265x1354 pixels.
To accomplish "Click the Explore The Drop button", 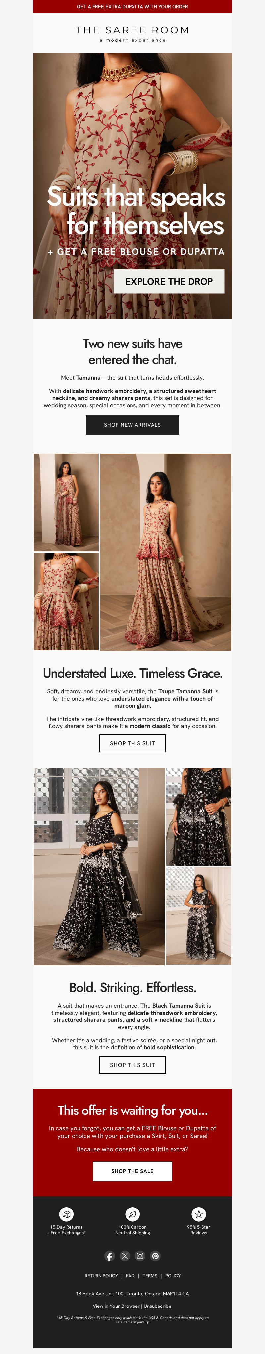I will 169,281.
